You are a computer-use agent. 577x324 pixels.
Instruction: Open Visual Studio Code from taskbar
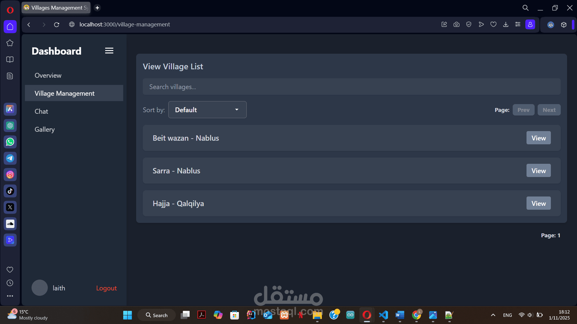383,315
